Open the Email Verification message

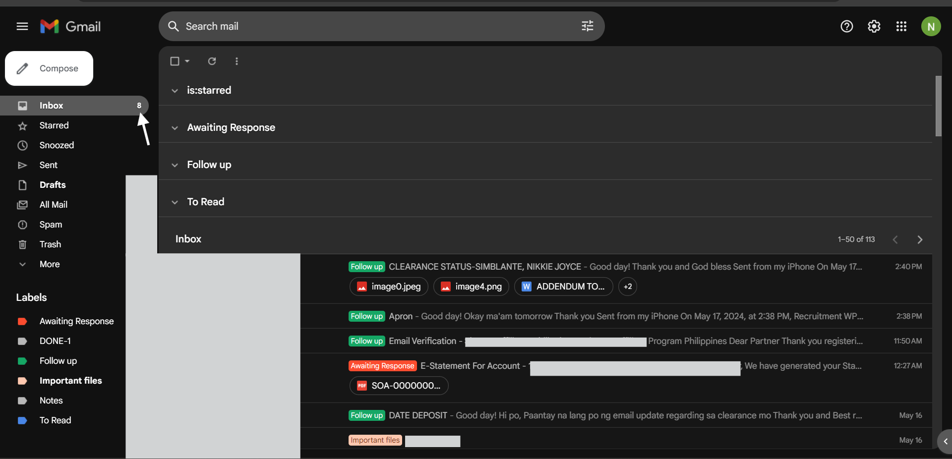click(x=616, y=341)
